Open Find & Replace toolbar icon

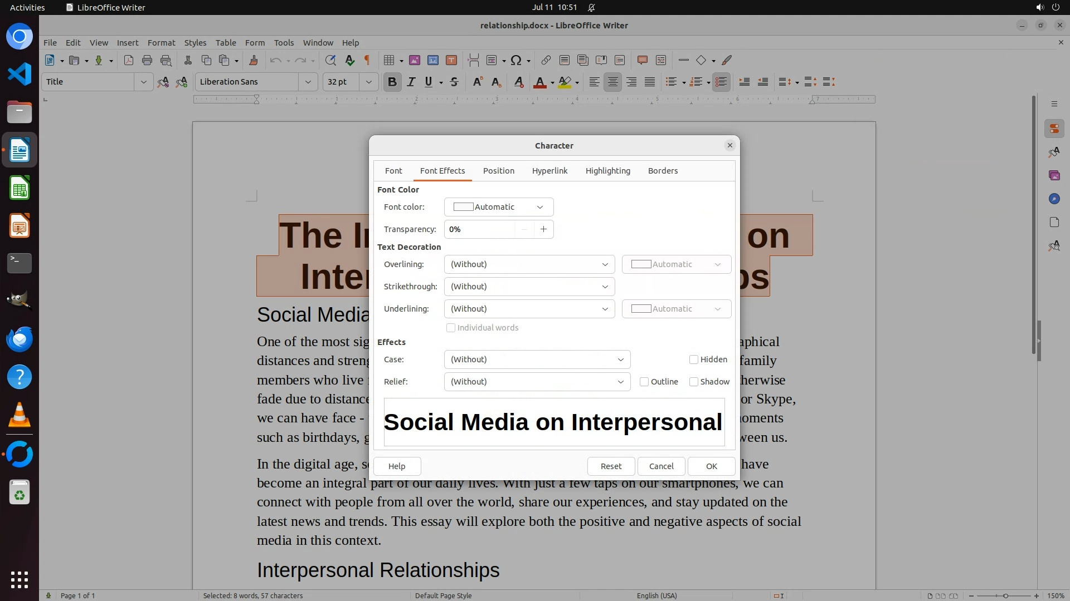[x=330, y=60]
